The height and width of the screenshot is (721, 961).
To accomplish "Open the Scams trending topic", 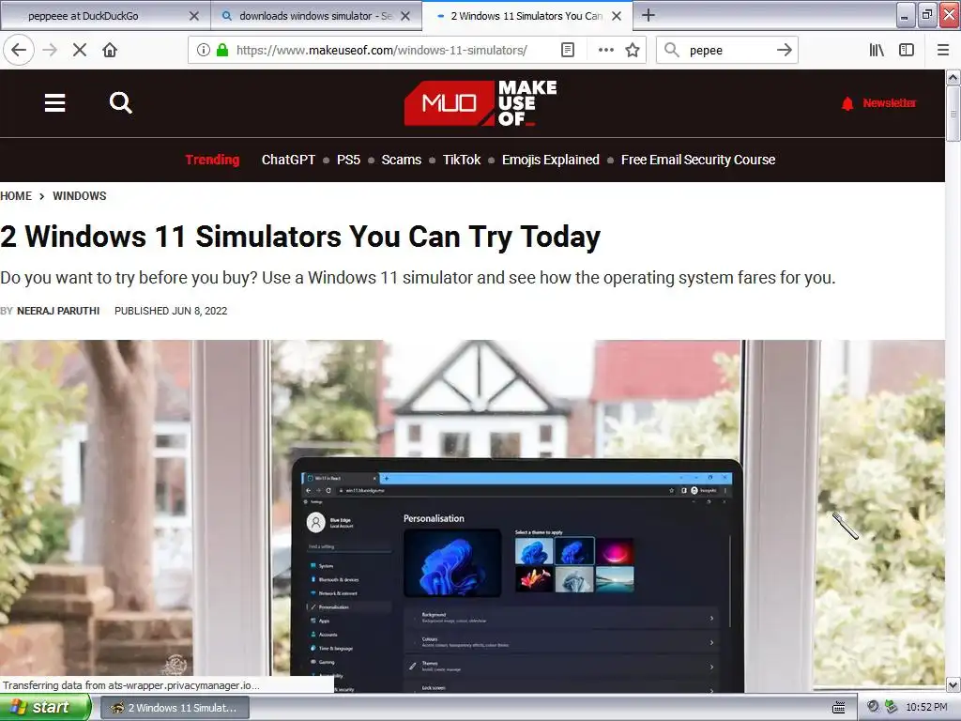I will [401, 160].
